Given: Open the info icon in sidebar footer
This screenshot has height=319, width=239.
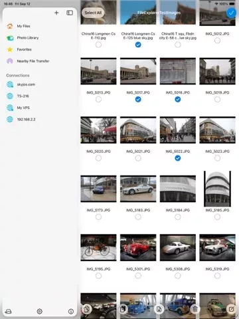Looking at the screenshot, I should (x=71, y=312).
